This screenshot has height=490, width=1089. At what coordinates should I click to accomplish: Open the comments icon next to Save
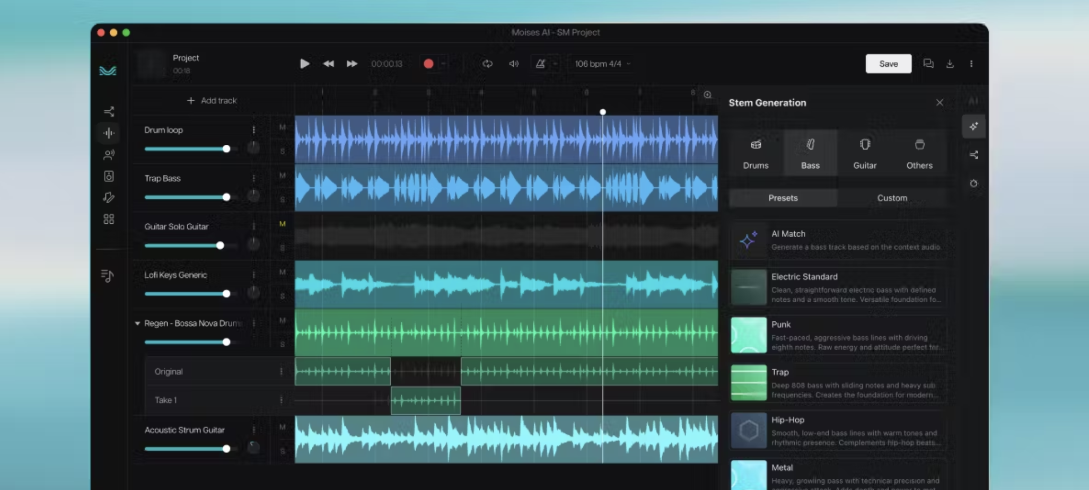(x=928, y=64)
